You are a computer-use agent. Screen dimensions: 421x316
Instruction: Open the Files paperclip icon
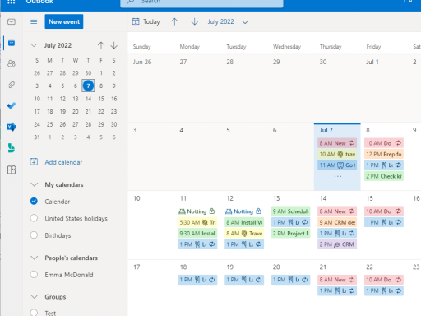click(x=12, y=85)
